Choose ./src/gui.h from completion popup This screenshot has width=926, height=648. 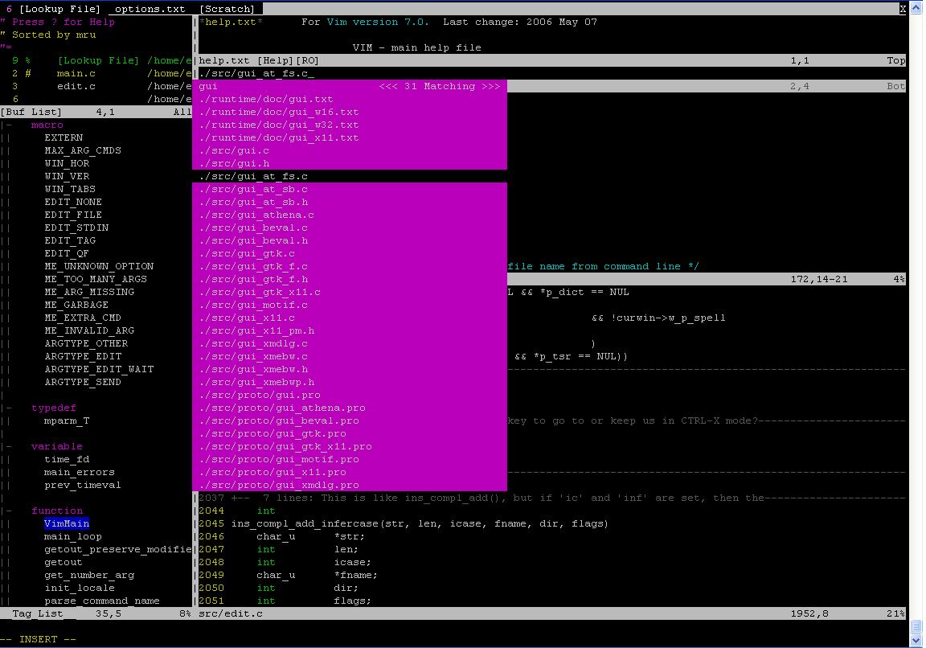(x=350, y=164)
